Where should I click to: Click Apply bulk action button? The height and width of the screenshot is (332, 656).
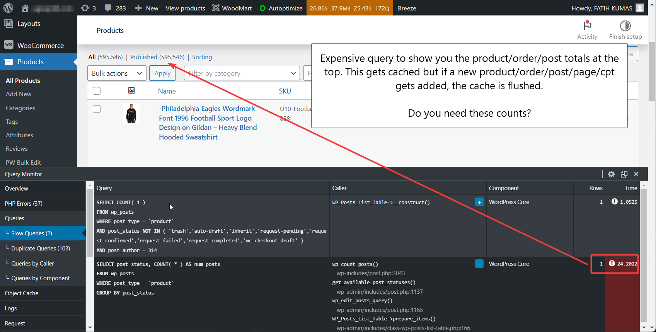162,73
